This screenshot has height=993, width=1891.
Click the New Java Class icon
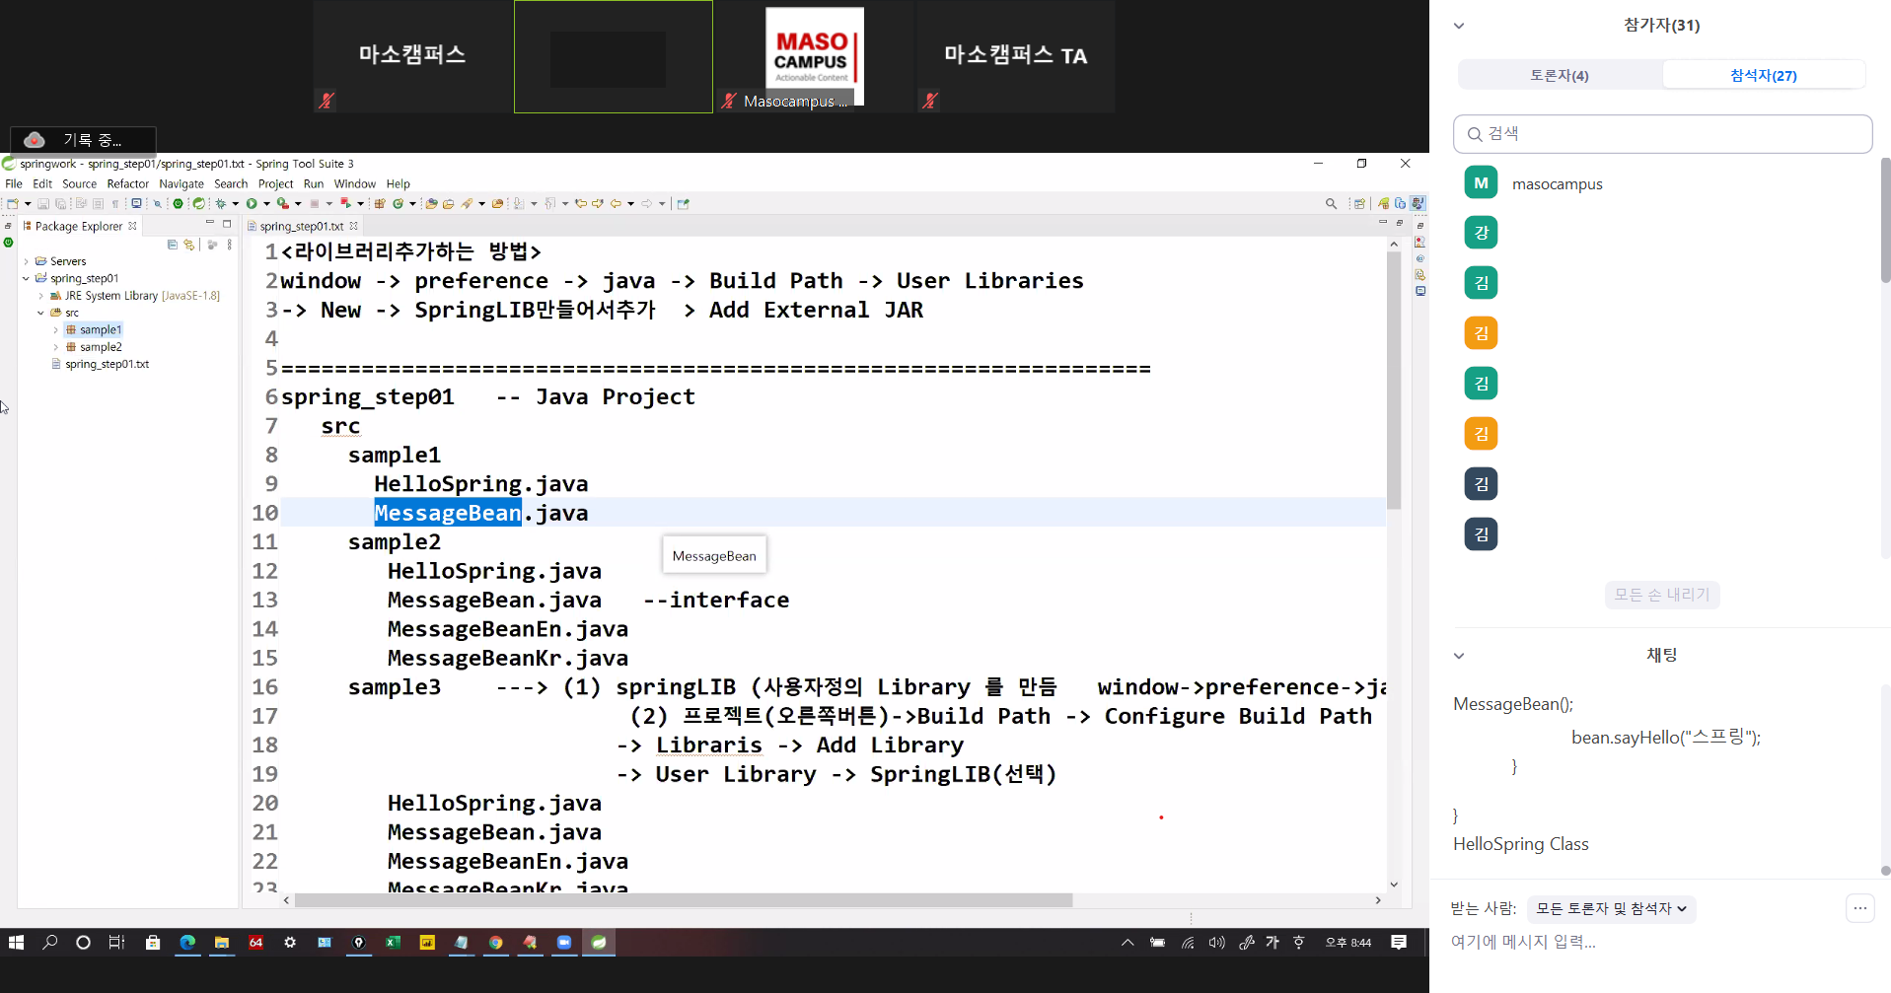pos(398,204)
